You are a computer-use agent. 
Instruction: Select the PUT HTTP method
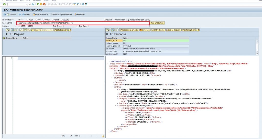click(x=36, y=20)
